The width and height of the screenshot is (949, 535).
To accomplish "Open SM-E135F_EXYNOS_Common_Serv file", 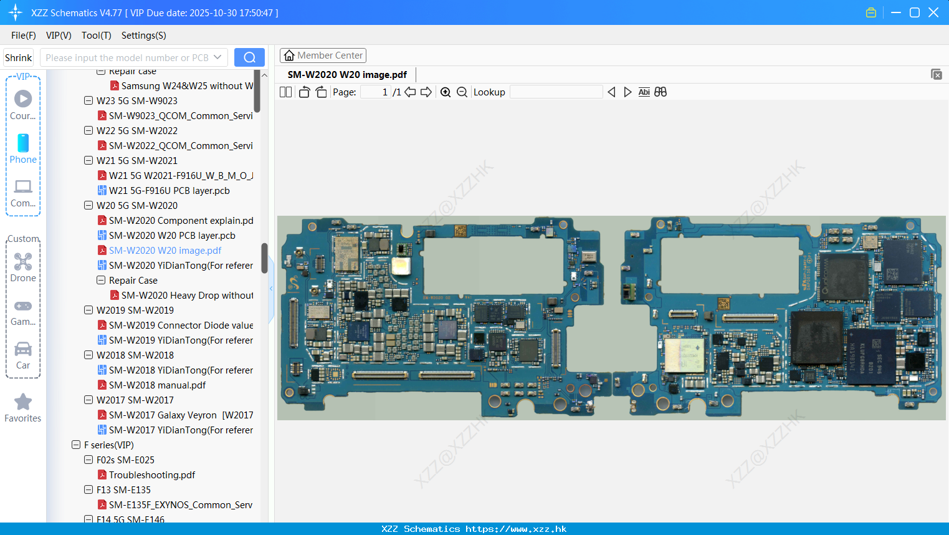I will click(x=175, y=504).
